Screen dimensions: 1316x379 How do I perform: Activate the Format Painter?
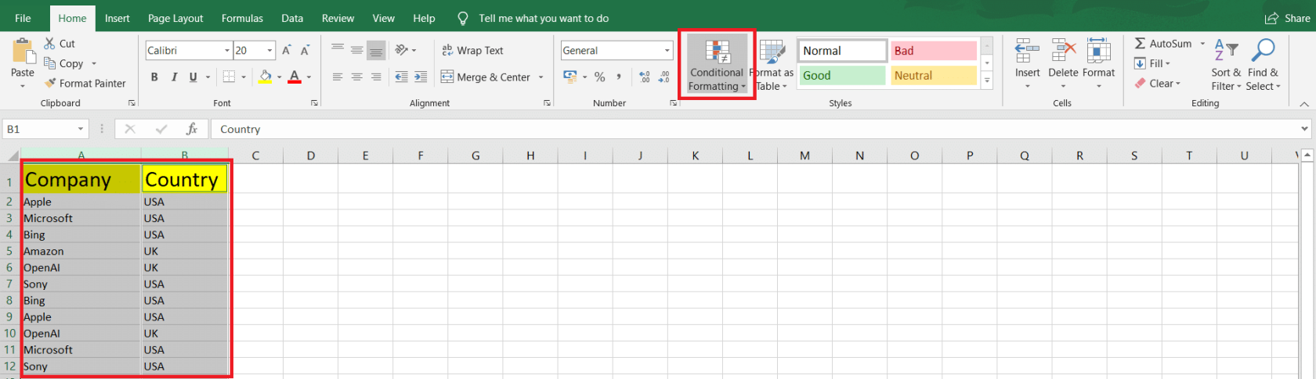point(85,83)
